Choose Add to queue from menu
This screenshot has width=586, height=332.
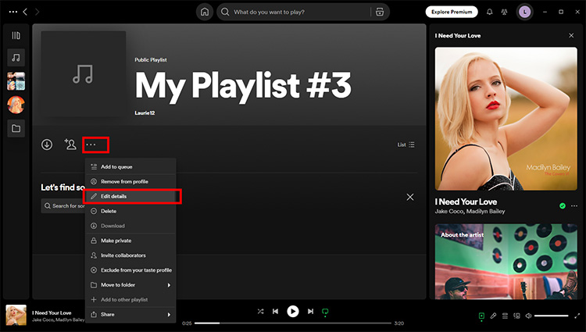[130, 167]
